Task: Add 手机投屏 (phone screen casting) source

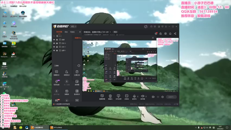Action: point(118,97)
